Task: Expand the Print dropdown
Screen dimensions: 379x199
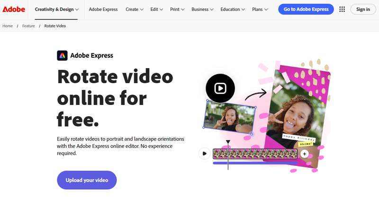Action: click(x=177, y=9)
